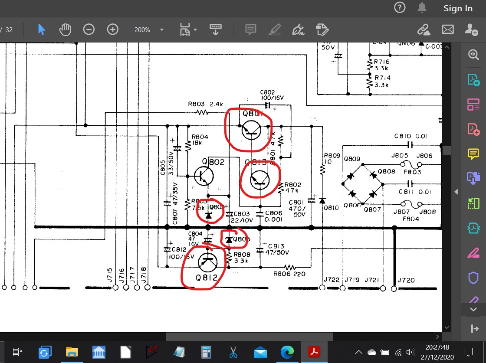Zoom out with the minus button
The width and height of the screenshot is (486, 363).
point(89,30)
